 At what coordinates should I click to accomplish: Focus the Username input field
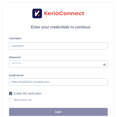click(x=58, y=46)
